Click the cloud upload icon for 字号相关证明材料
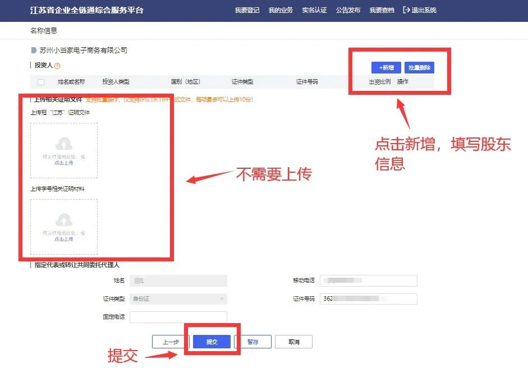 point(64,219)
